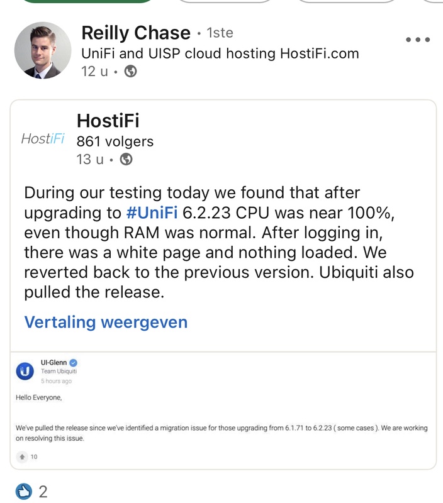Image resolution: width=443 pixels, height=503 pixels.
Task: Click the UI-Glenn username in screenshot
Action: click(53, 363)
